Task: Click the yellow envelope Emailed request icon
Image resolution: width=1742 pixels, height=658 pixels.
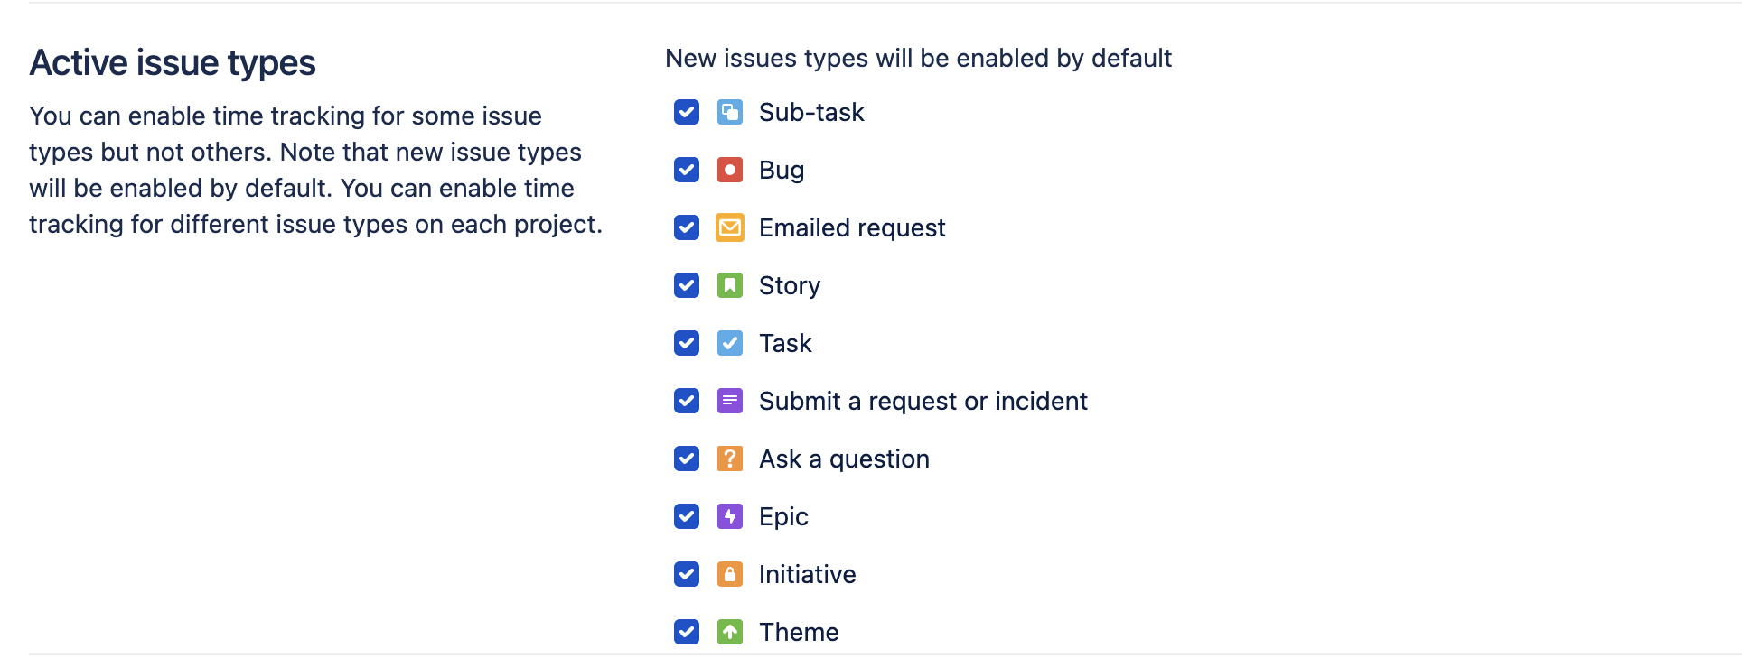Action: pos(729,227)
